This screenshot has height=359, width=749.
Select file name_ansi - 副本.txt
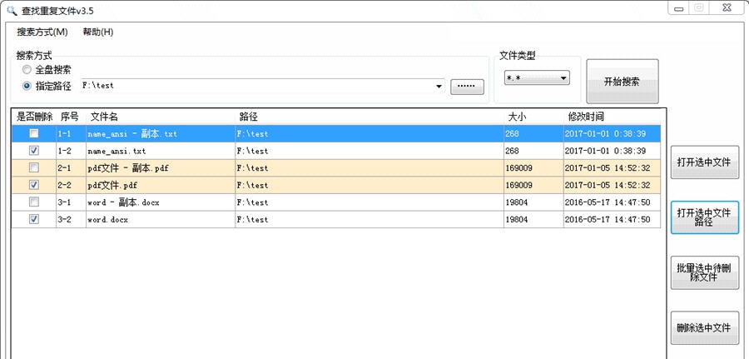click(132, 134)
